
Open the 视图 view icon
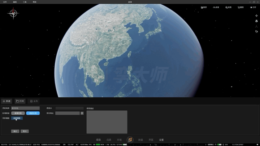[x=228, y=7]
